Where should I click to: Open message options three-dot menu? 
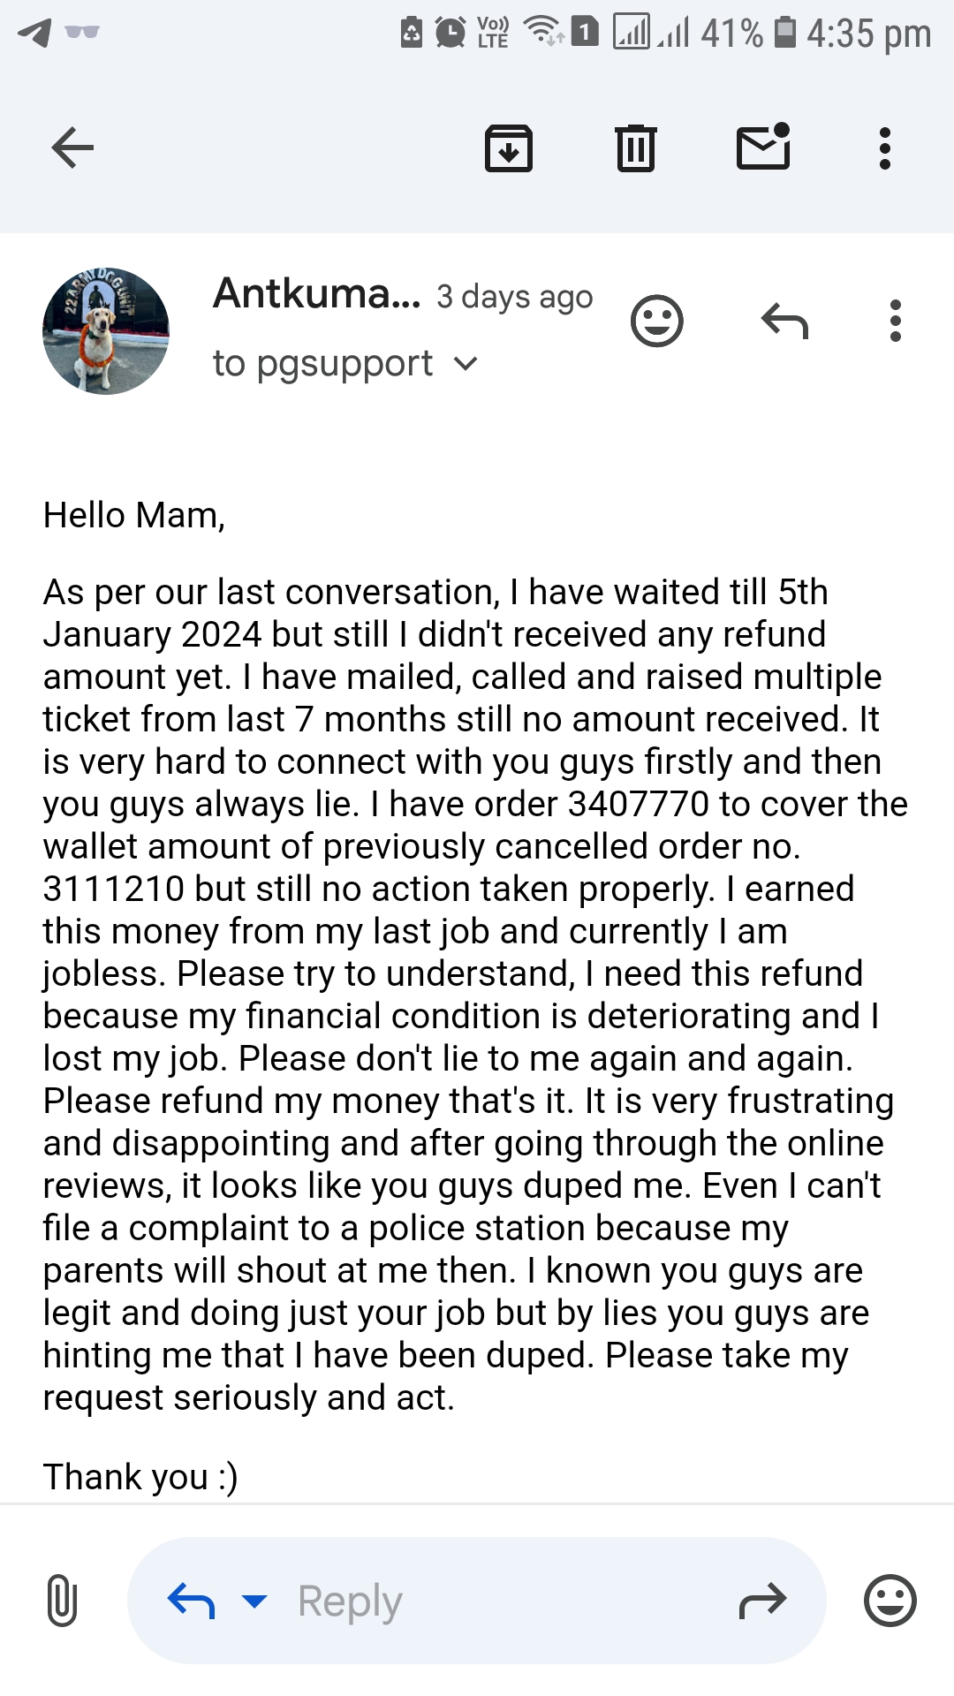(895, 321)
